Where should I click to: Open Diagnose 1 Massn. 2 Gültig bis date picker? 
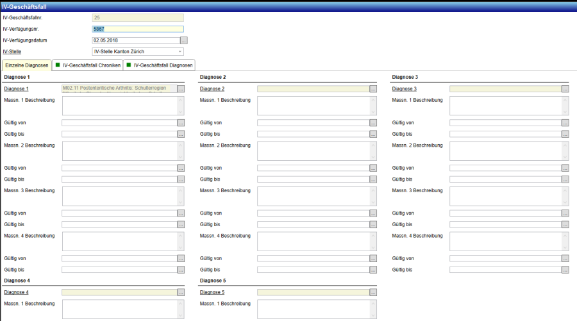pos(181,179)
